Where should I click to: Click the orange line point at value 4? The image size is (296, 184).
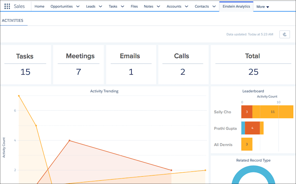70,140
